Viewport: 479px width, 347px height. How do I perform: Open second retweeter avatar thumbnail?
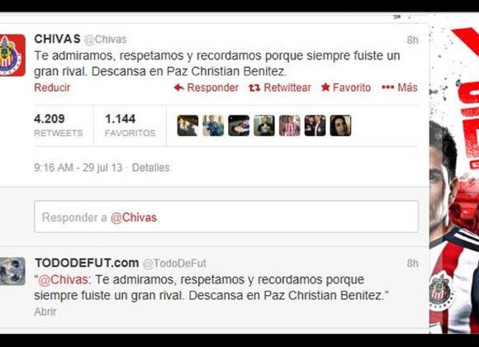213,126
